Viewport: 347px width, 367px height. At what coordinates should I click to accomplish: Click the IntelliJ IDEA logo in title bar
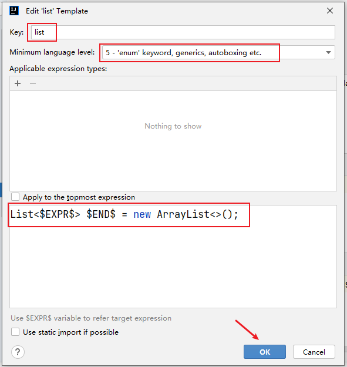14,11
